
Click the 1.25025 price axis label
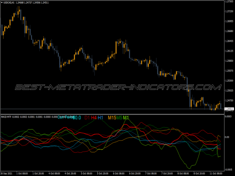coord(229,91)
